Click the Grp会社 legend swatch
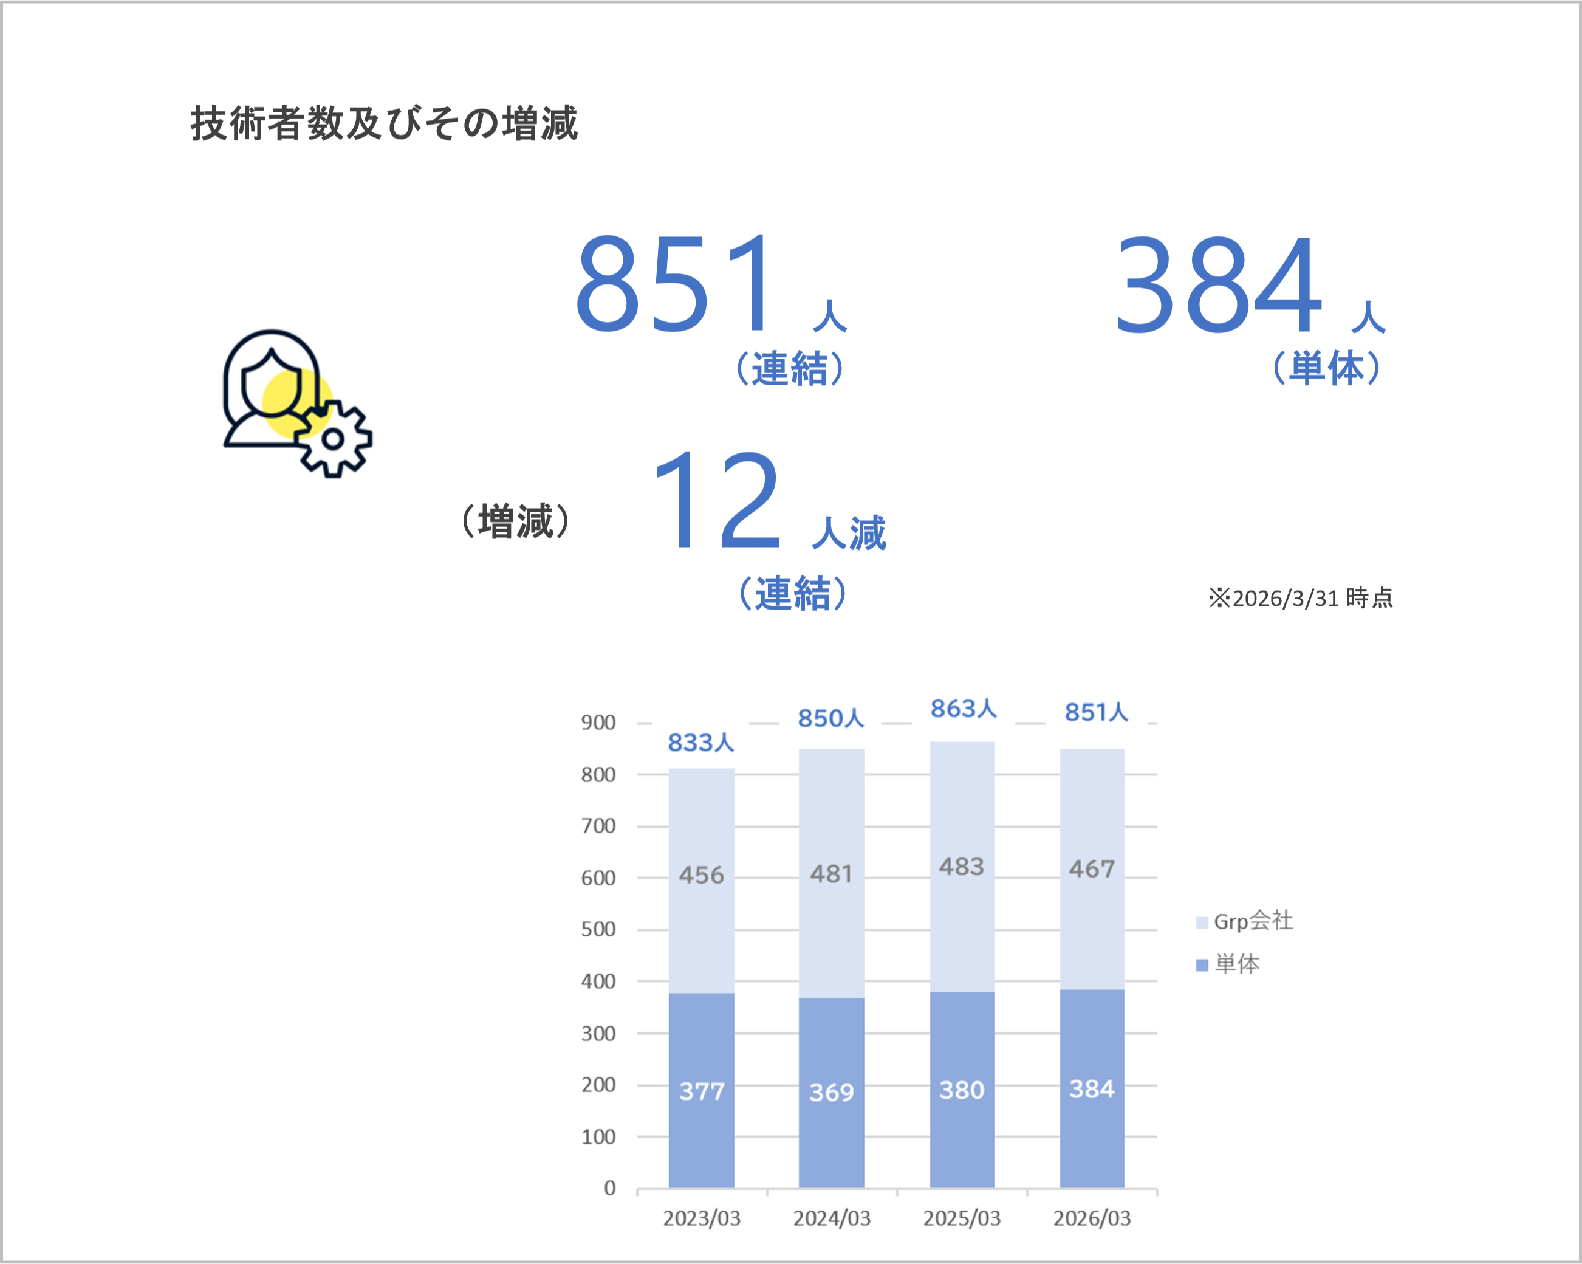This screenshot has height=1264, width=1582. click(1202, 922)
